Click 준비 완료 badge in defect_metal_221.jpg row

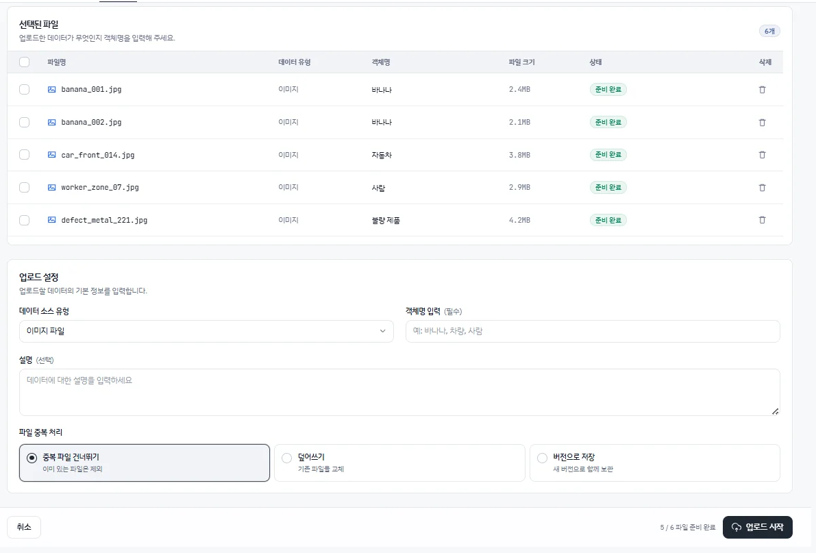click(608, 220)
